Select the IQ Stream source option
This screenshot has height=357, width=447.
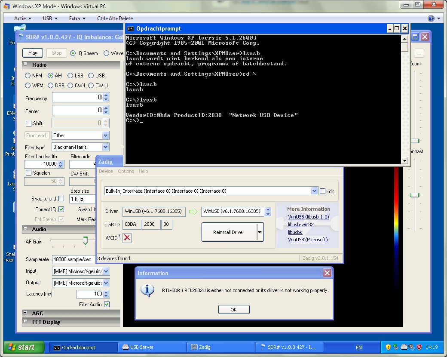click(x=73, y=53)
